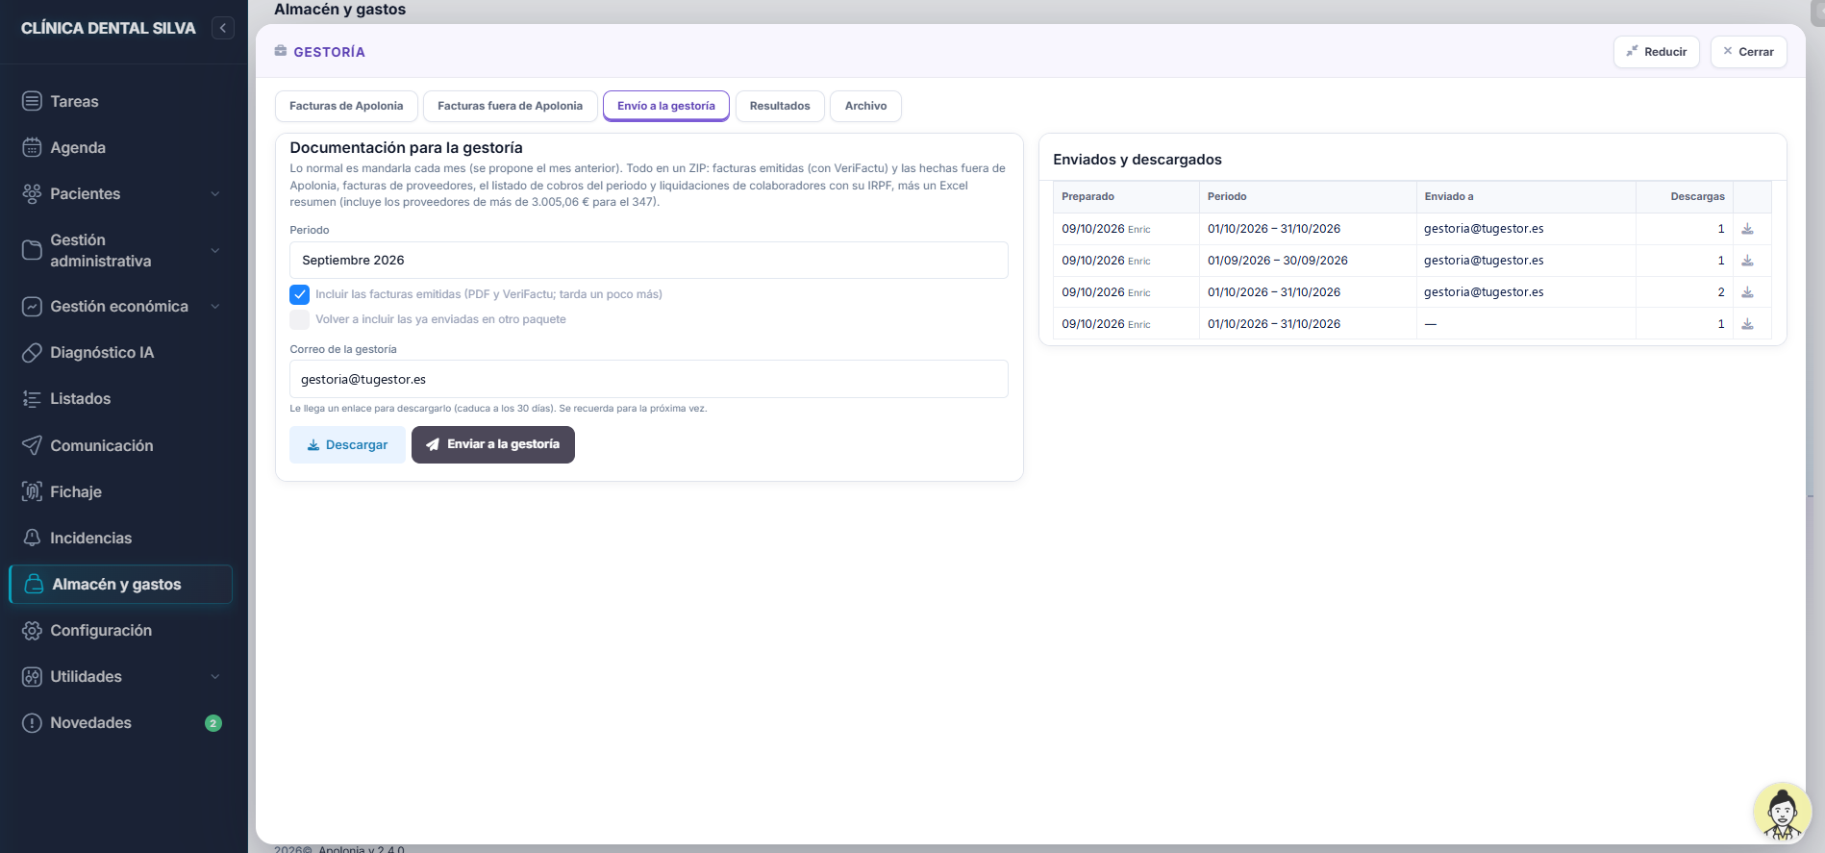1825x853 pixels.
Task: Click the Descargar button
Action: 347,444
